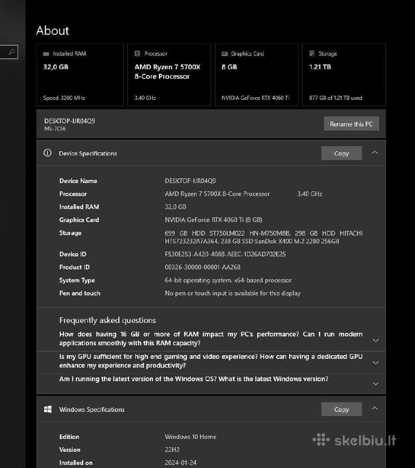Click the Frequently asked questions heading
Image resolution: width=415 pixels, height=468 pixels.
click(108, 320)
